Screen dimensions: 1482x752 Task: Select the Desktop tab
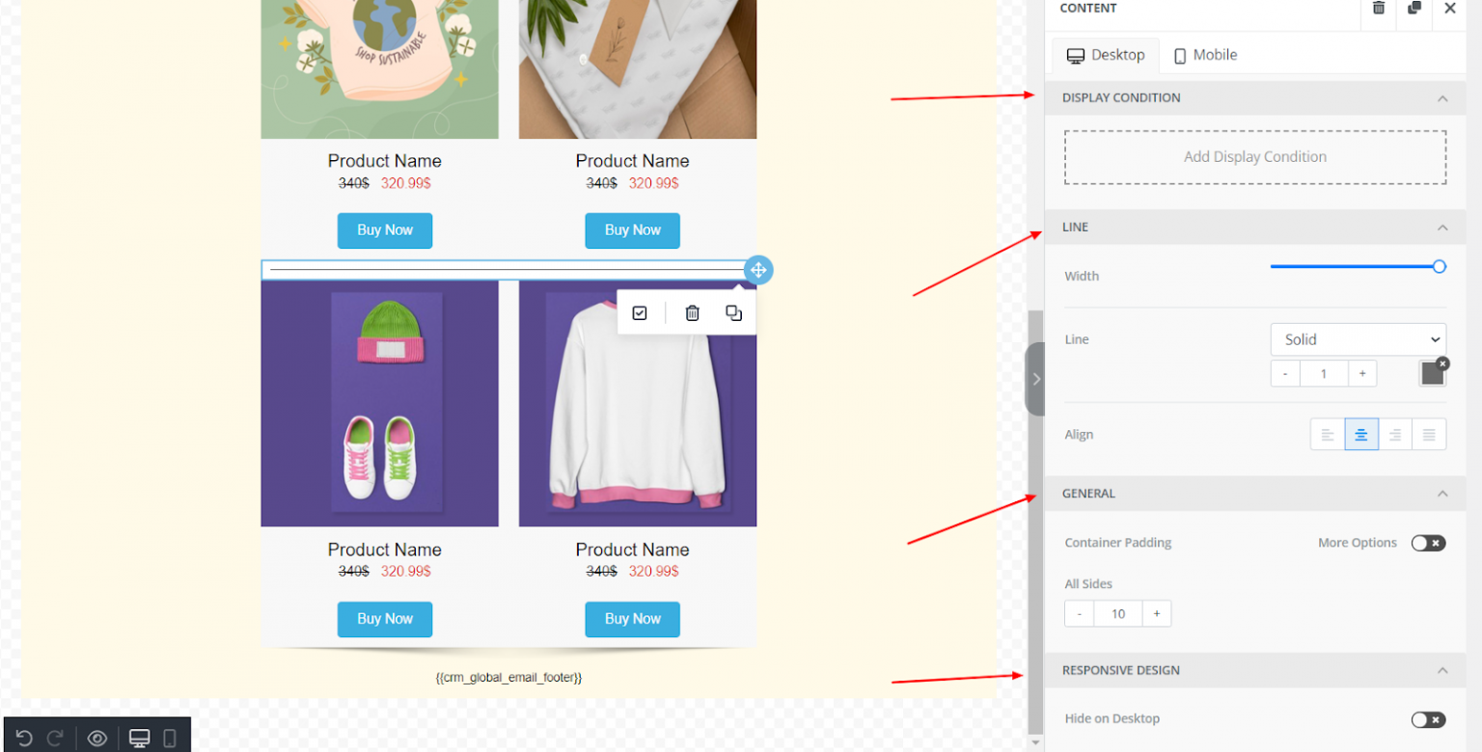[1105, 55]
